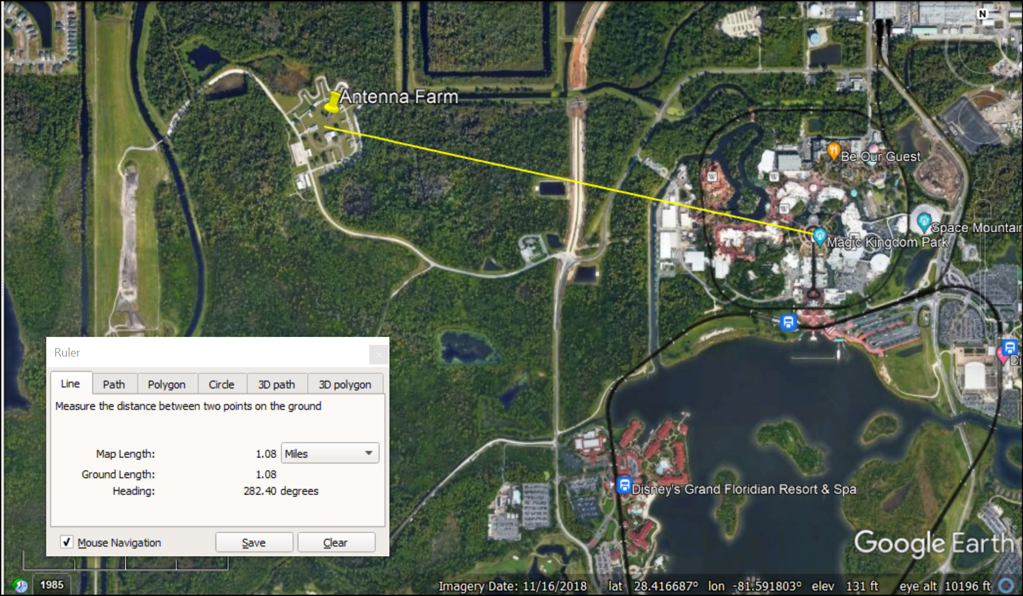
Task: Click the eye alt 10196 ft readout
Action: pos(945,586)
